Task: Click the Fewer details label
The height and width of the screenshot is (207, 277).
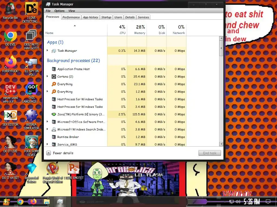Action: pyautogui.click(x=63, y=153)
